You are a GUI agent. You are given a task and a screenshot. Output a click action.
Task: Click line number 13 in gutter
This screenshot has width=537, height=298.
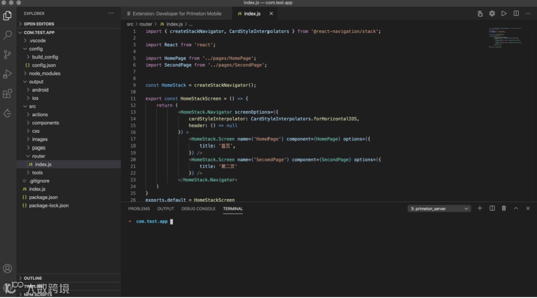pyautogui.click(x=133, y=112)
